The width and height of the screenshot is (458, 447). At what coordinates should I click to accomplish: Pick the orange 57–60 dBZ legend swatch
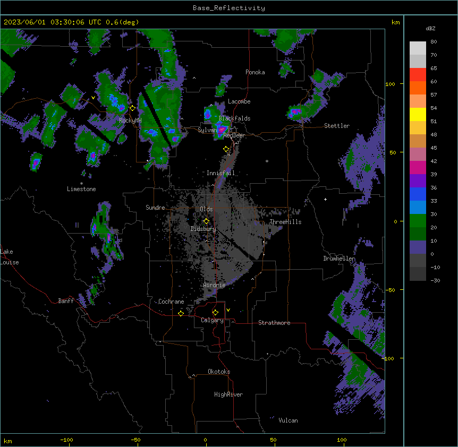(418, 88)
